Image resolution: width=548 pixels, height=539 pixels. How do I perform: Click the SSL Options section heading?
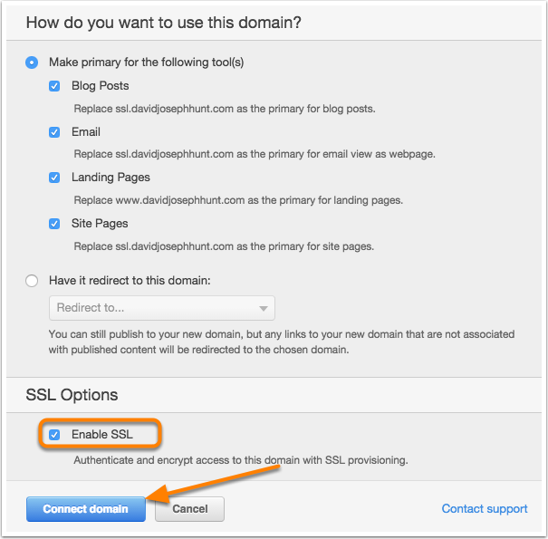coord(72,395)
